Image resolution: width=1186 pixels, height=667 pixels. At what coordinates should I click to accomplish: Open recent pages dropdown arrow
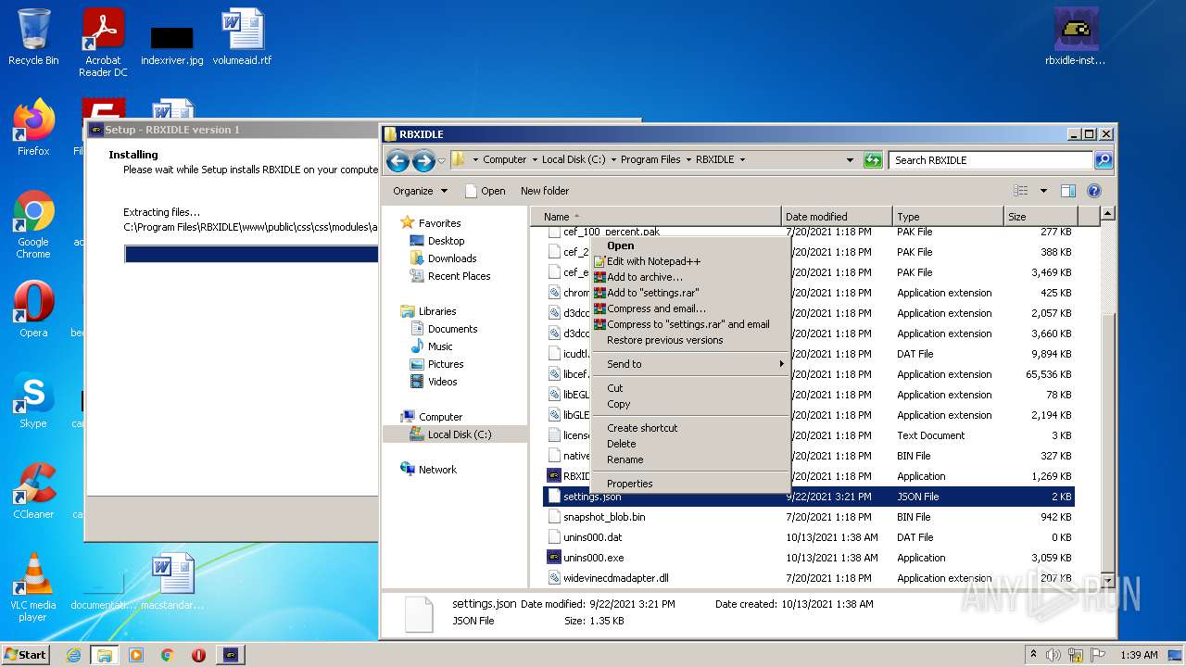442,160
